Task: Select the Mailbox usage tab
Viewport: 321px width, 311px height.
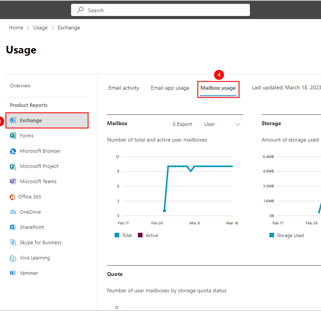Action: pos(218,88)
